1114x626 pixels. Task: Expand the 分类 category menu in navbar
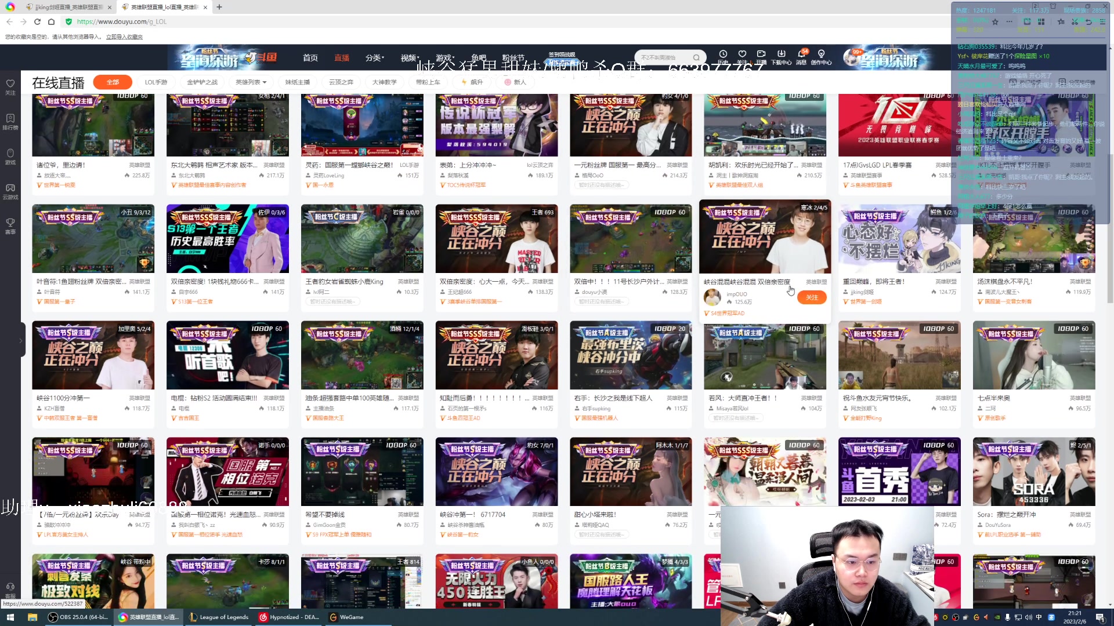click(x=374, y=58)
